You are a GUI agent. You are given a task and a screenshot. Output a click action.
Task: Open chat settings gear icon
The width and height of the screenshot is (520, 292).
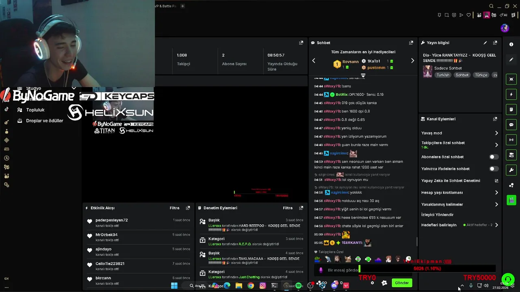pyautogui.click(x=372, y=283)
